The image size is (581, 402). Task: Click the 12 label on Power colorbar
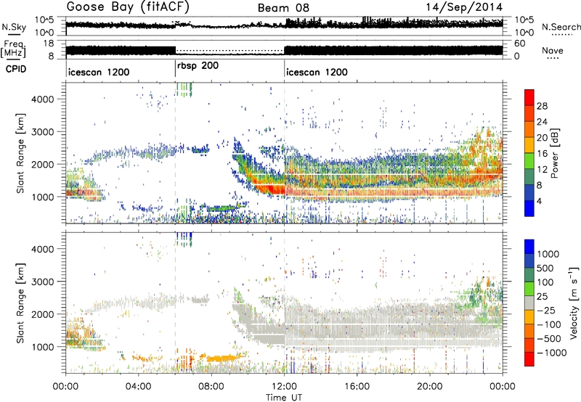[x=542, y=170]
